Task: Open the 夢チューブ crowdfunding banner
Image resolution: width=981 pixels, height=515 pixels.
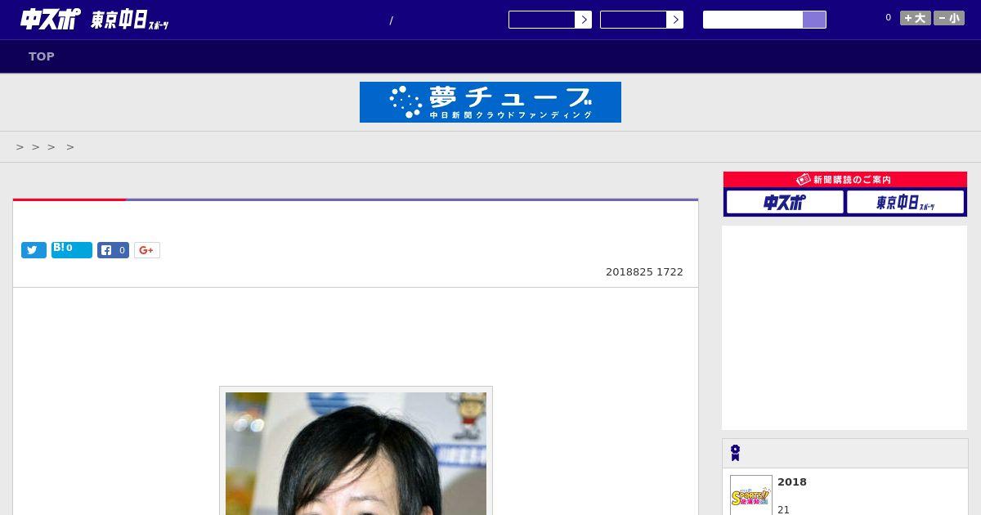Action: (x=490, y=102)
